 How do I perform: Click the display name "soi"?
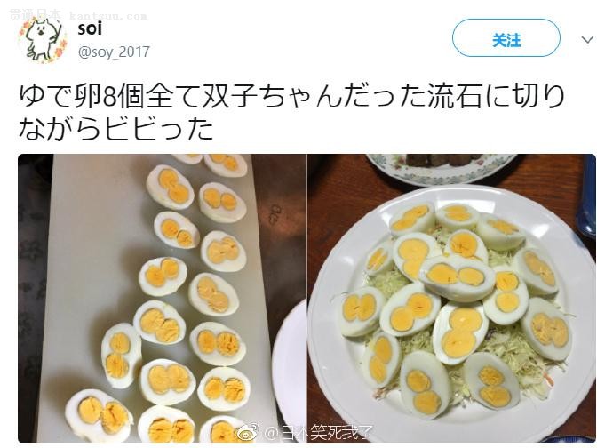[x=90, y=28]
